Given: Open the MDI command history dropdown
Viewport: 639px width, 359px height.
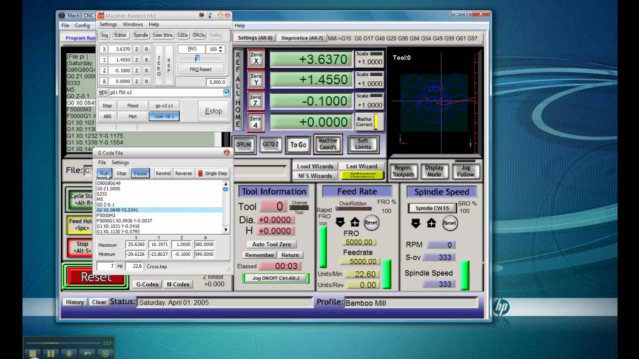Looking at the screenshot, I should click(226, 93).
